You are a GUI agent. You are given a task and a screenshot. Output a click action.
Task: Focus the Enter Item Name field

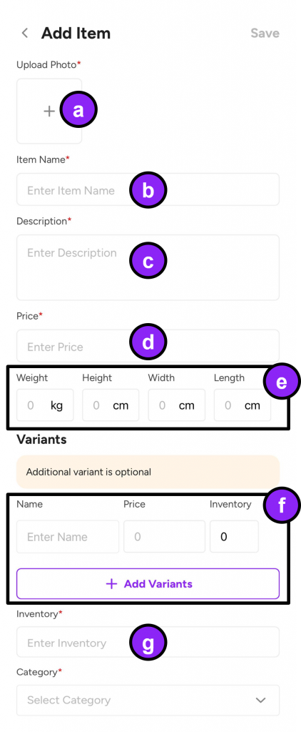[x=148, y=189]
